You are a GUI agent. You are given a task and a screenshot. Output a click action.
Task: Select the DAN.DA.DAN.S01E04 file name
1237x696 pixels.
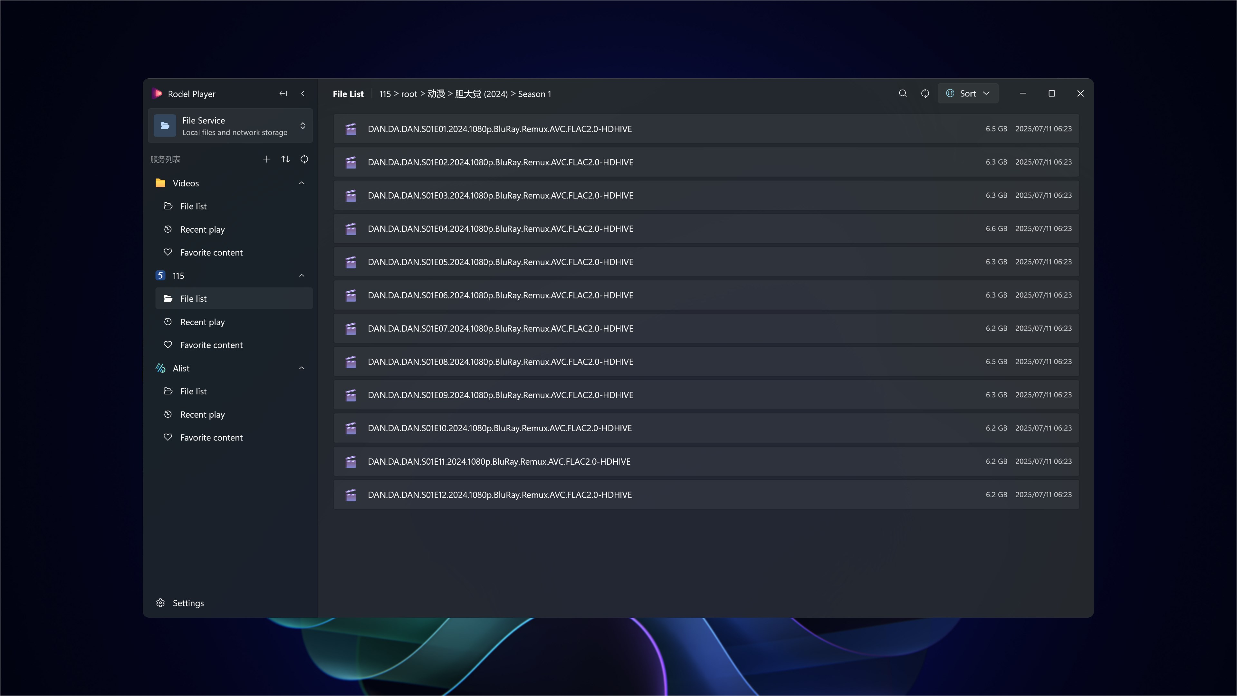point(500,229)
